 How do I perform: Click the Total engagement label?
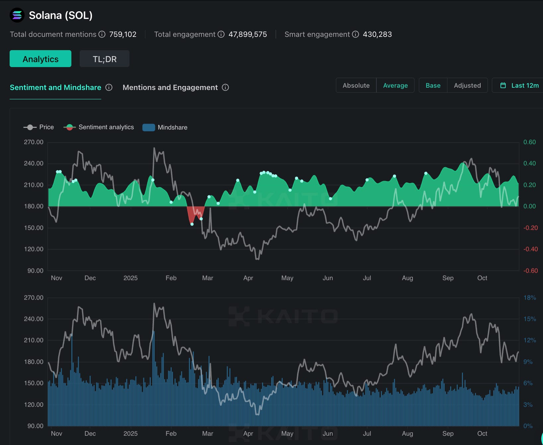[x=185, y=34]
